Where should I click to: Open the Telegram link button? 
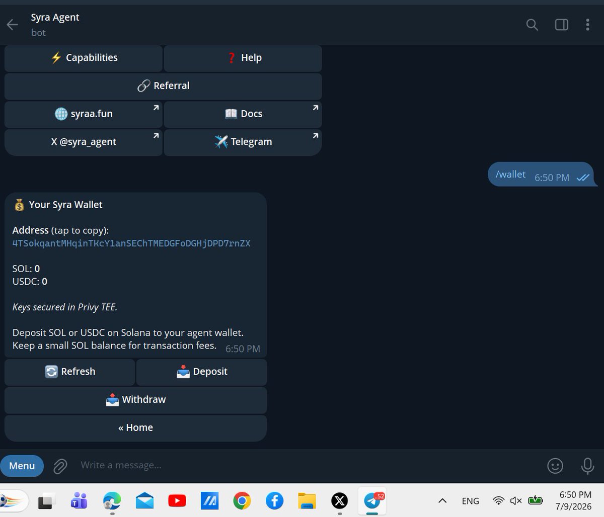point(243,142)
